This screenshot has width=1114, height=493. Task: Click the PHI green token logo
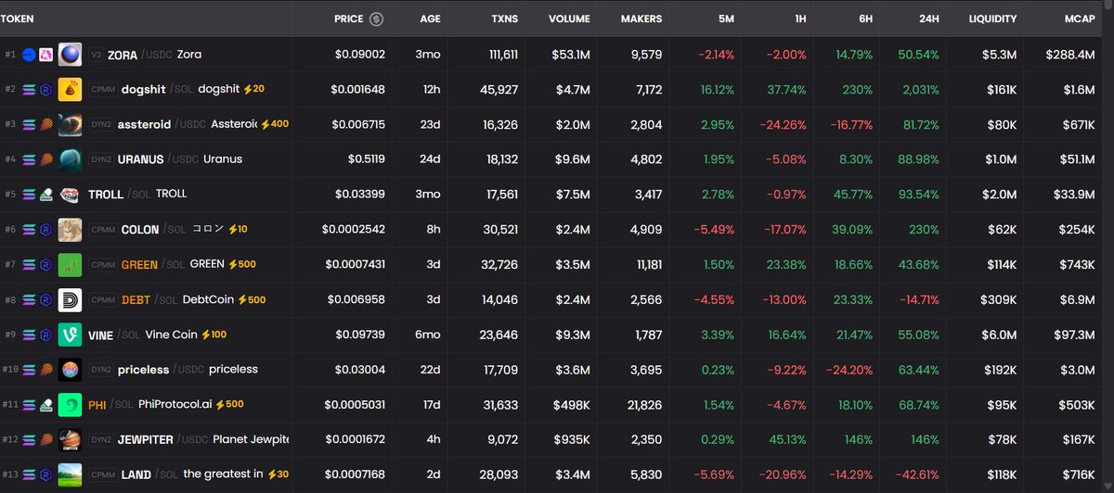pyautogui.click(x=70, y=404)
